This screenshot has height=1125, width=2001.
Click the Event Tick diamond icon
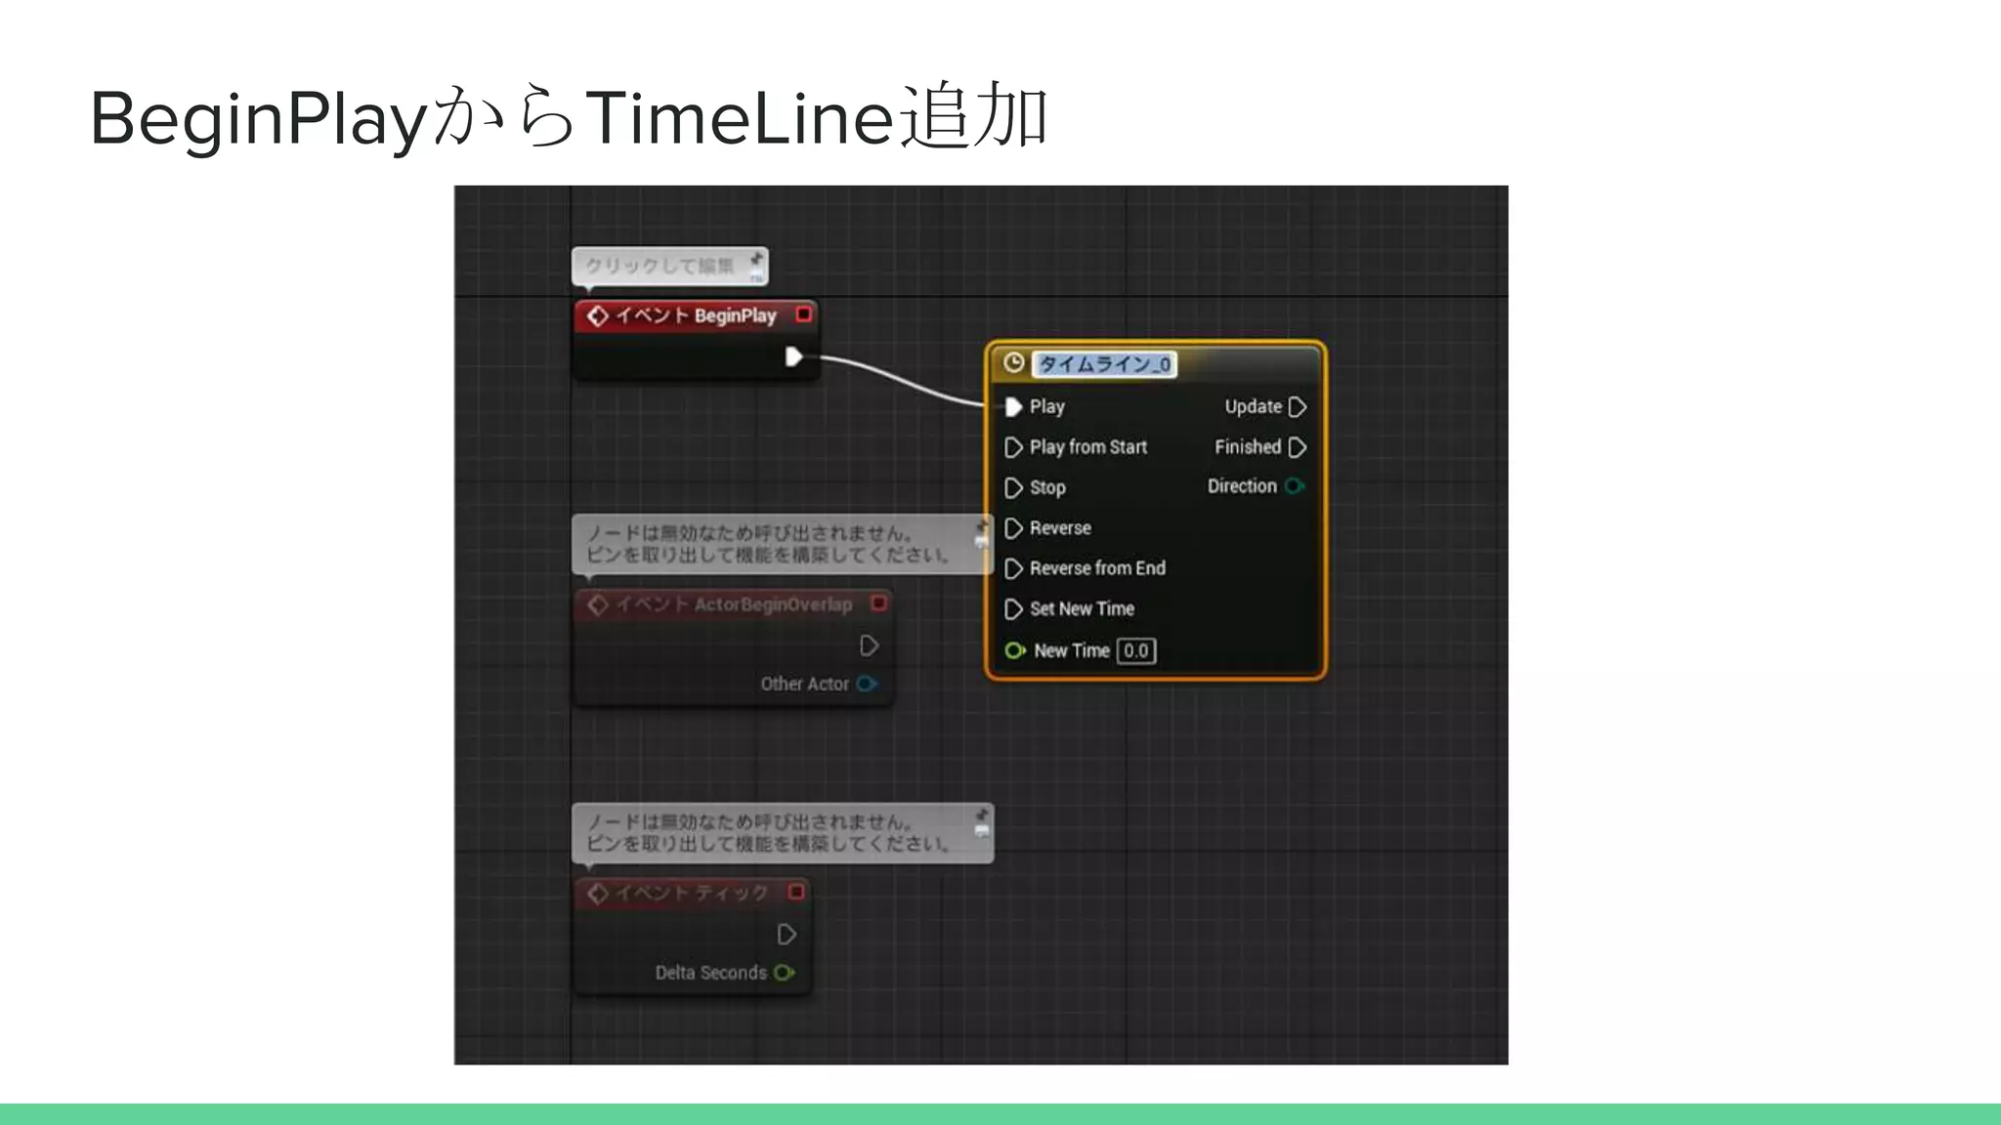coord(598,894)
